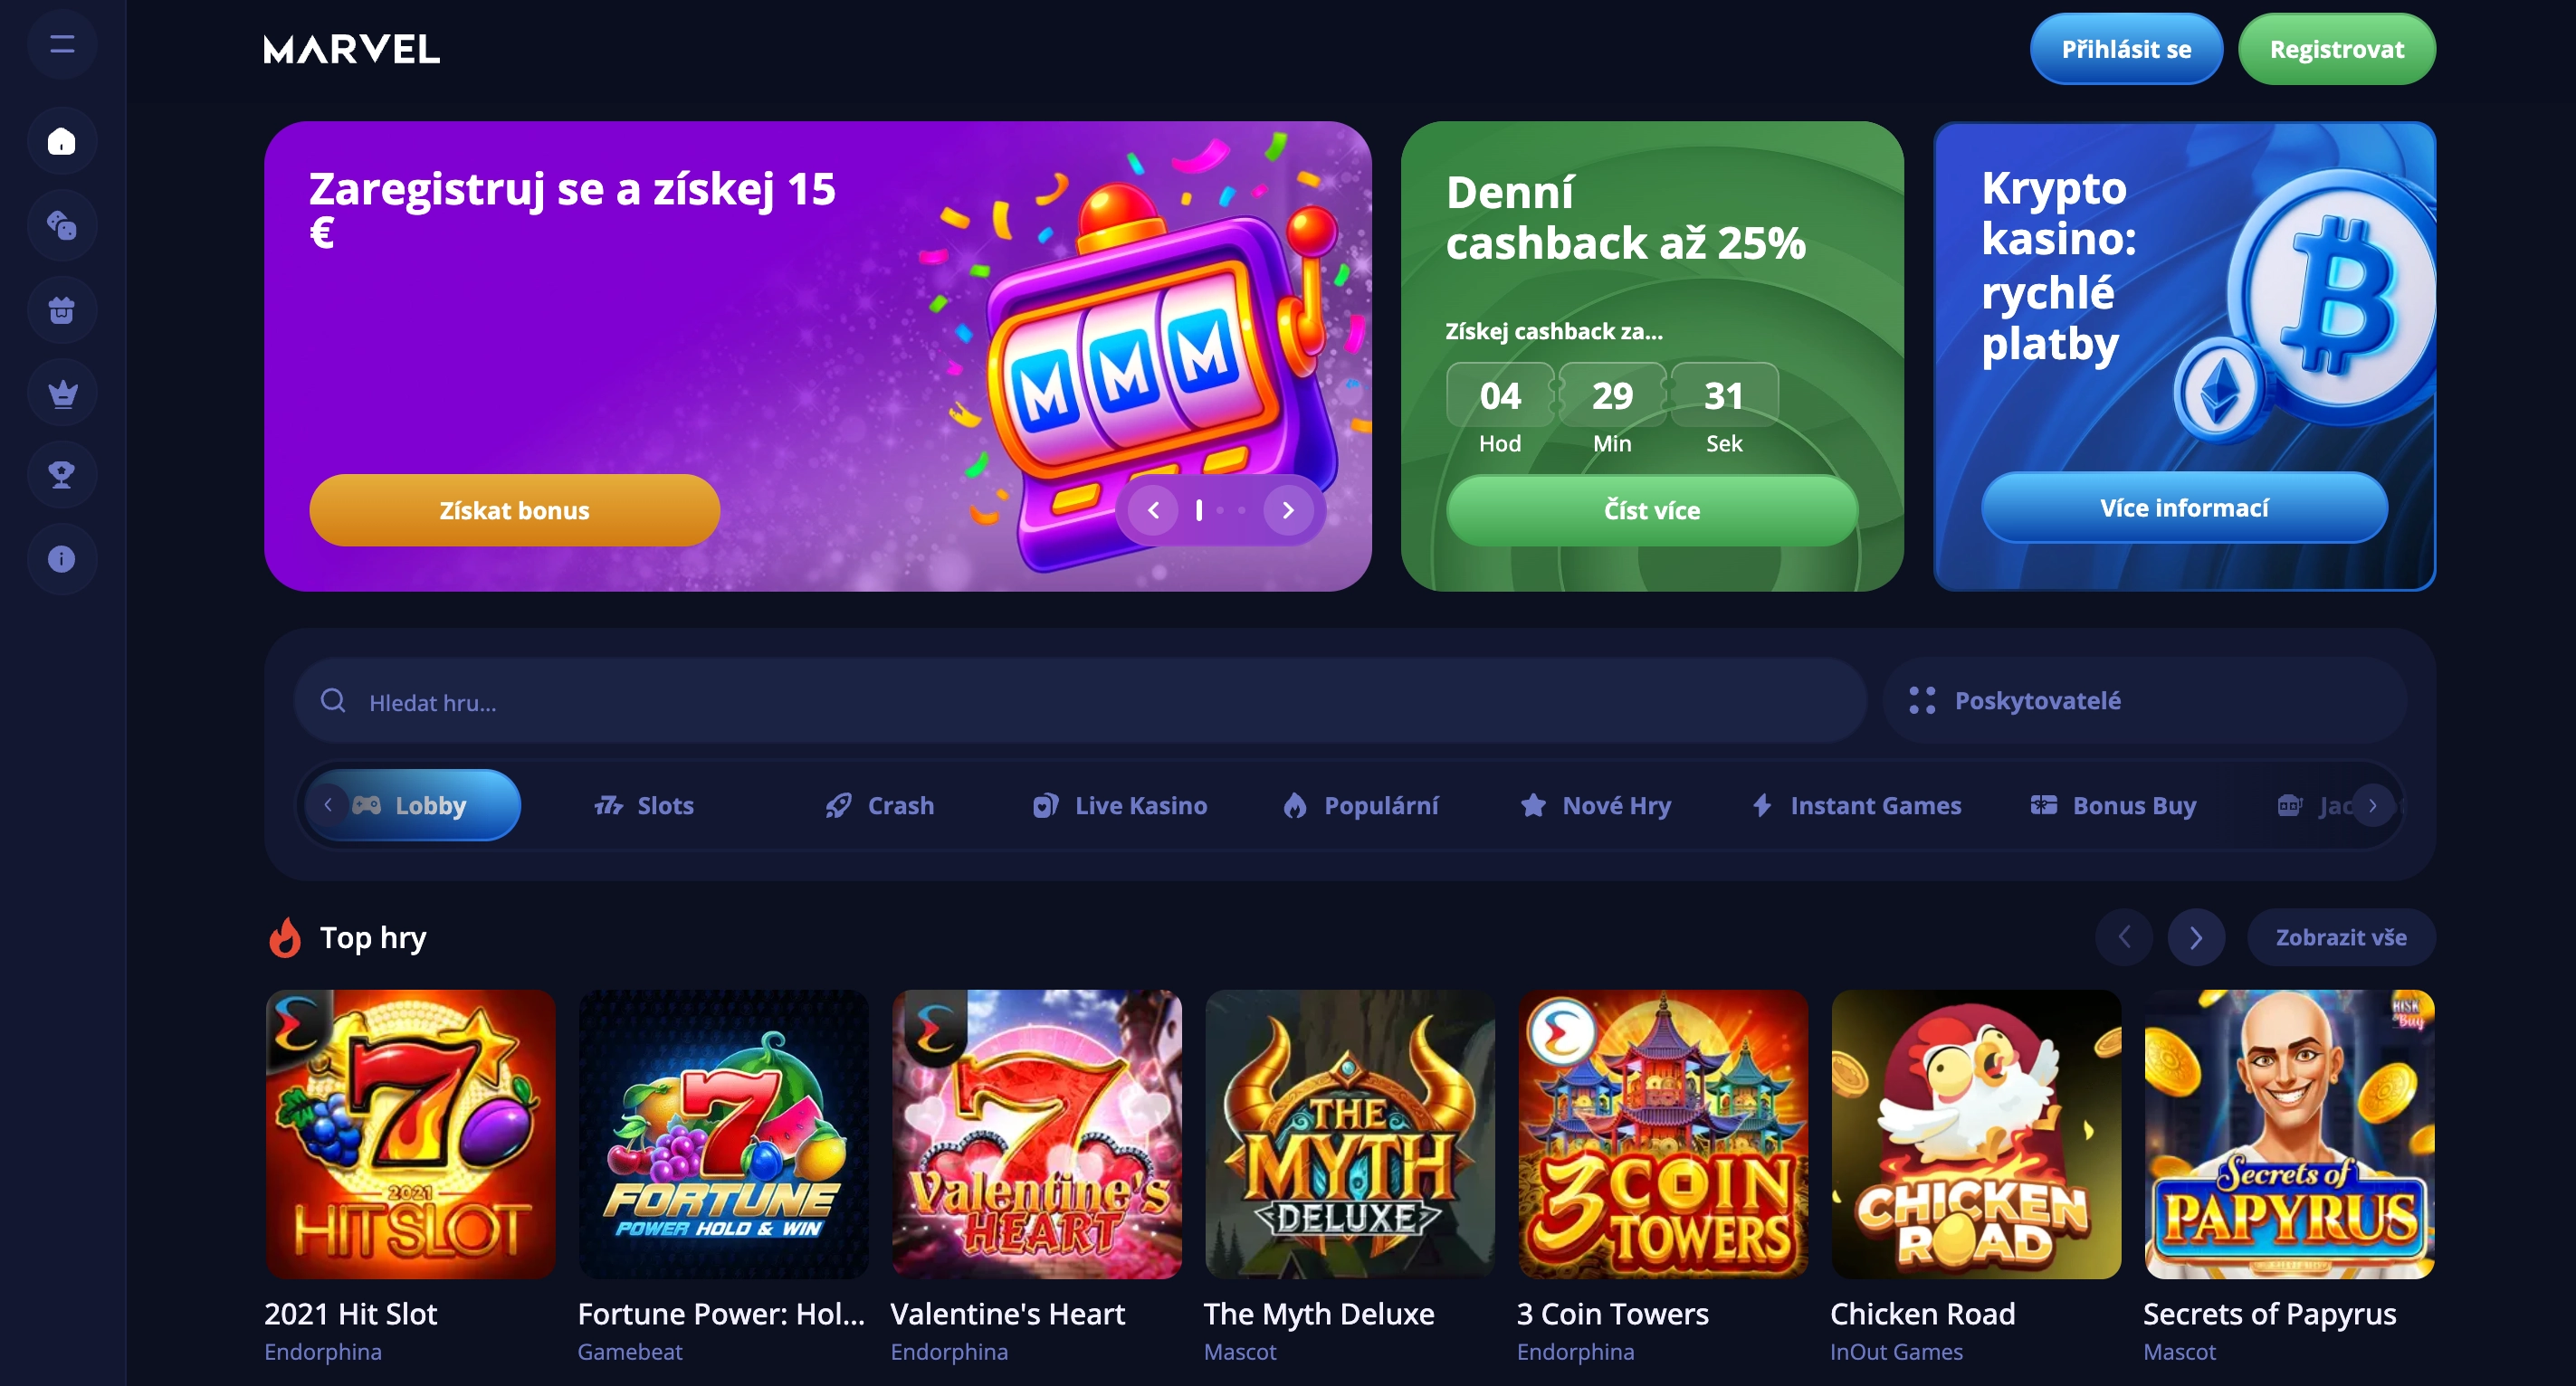Open the gift bonuses sidebar icon
Viewport: 2576px width, 1386px height.
[62, 309]
